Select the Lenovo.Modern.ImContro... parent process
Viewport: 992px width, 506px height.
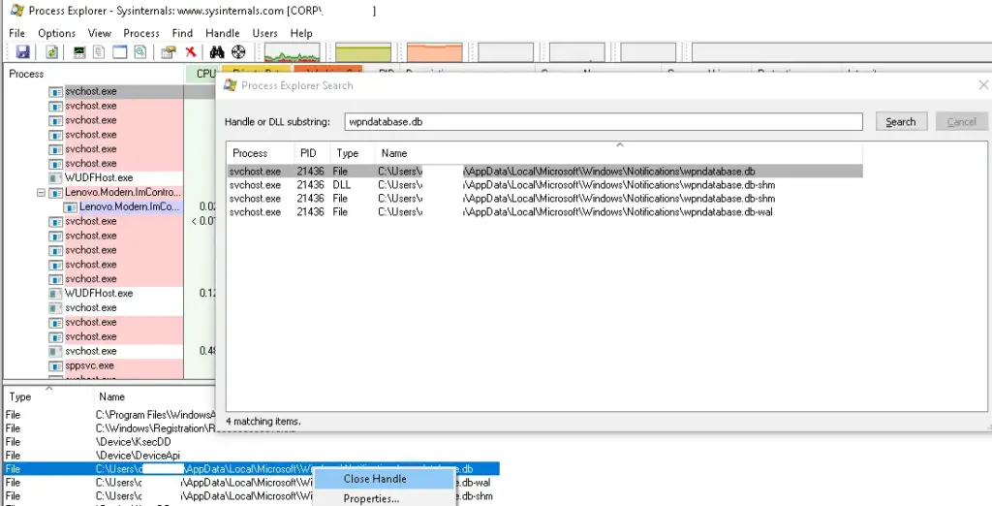pyautogui.click(x=123, y=192)
